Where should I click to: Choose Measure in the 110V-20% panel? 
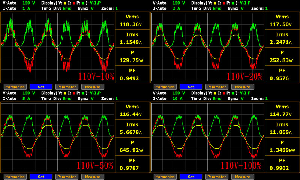[243, 87]
